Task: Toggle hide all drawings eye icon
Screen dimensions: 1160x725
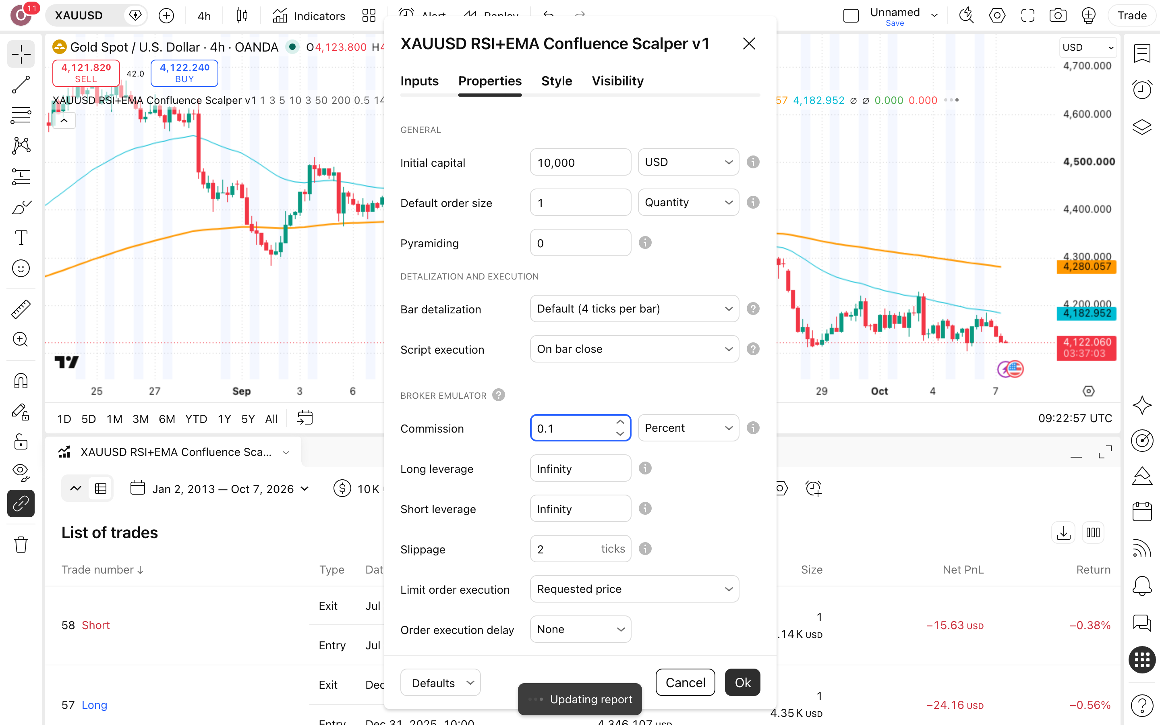Action: [x=21, y=472]
